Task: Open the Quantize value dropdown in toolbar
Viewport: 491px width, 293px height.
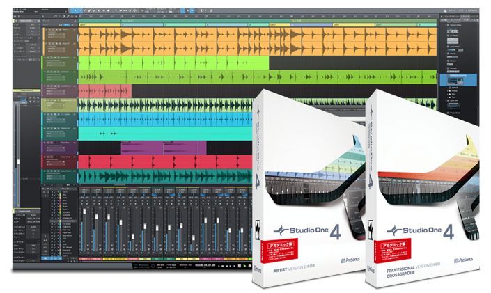Action: tap(149, 12)
